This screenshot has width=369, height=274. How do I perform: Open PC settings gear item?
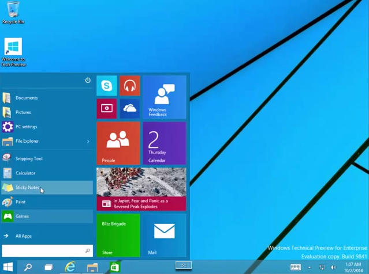click(47, 127)
